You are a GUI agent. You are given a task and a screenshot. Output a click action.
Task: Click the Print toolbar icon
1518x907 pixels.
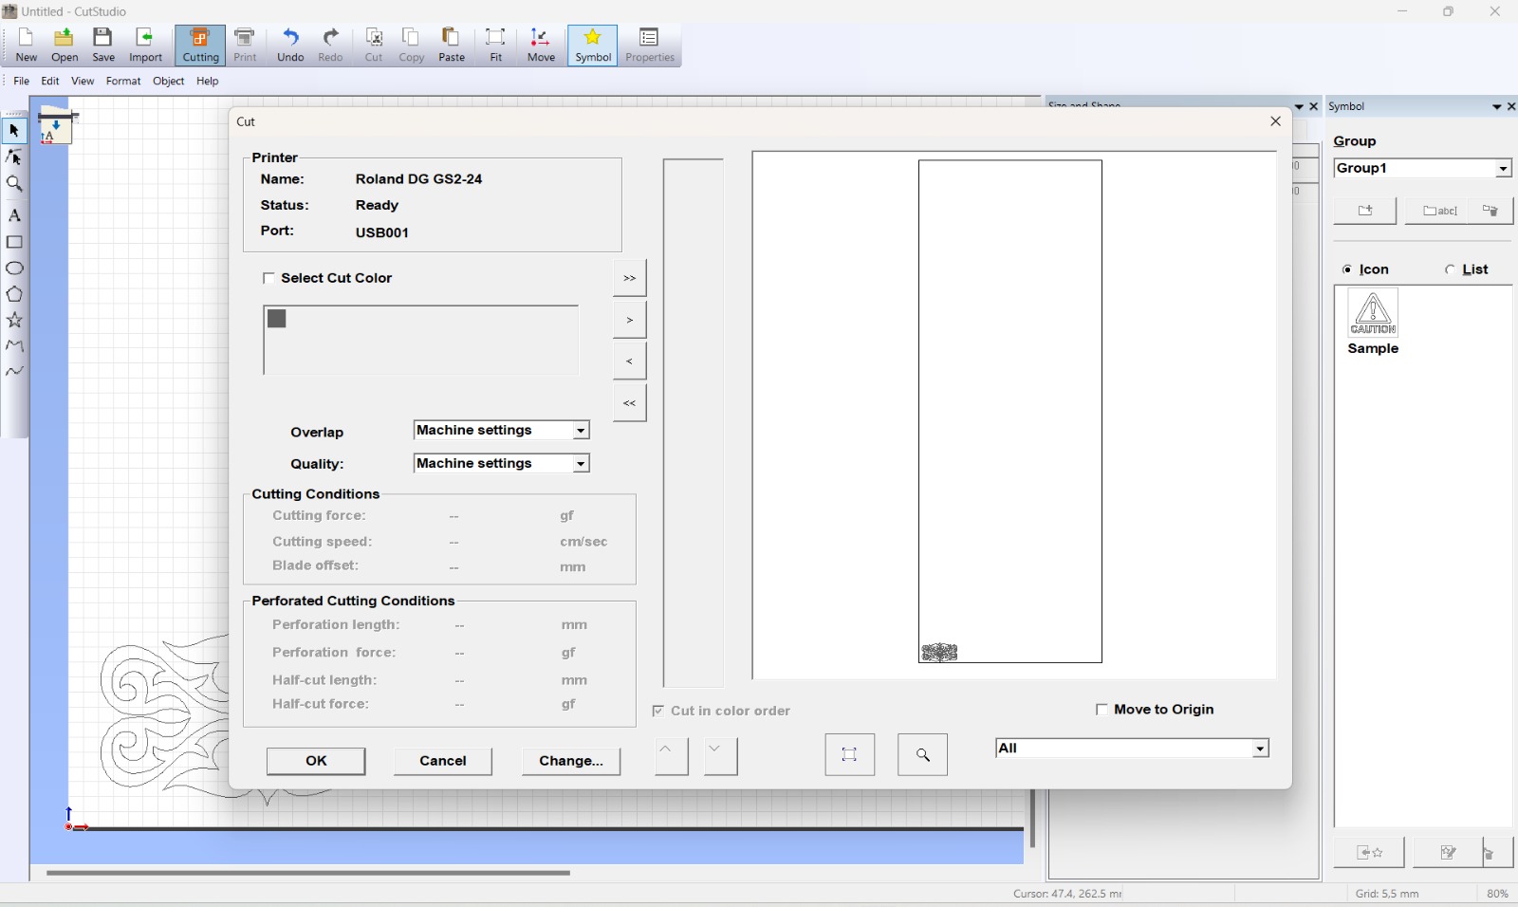(x=246, y=46)
